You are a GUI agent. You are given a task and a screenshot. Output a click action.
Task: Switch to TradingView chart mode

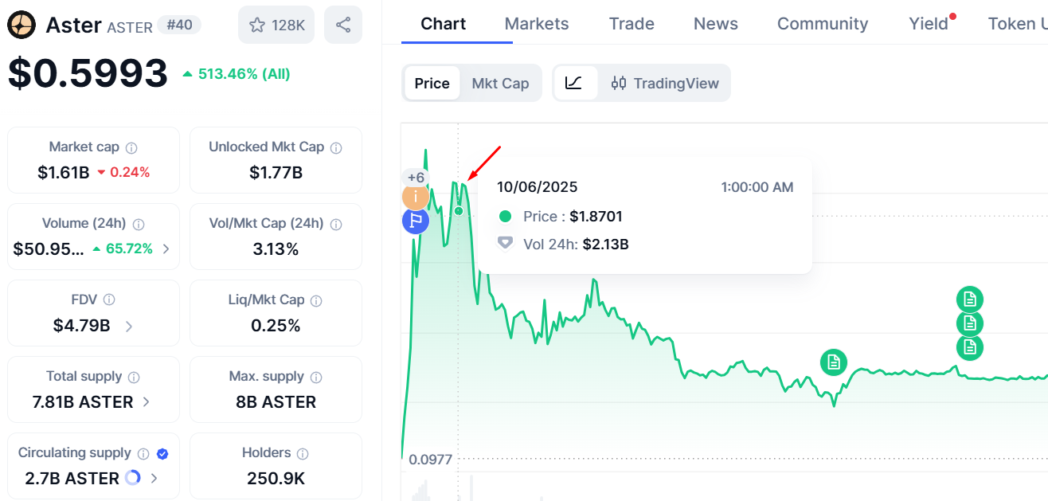[665, 83]
